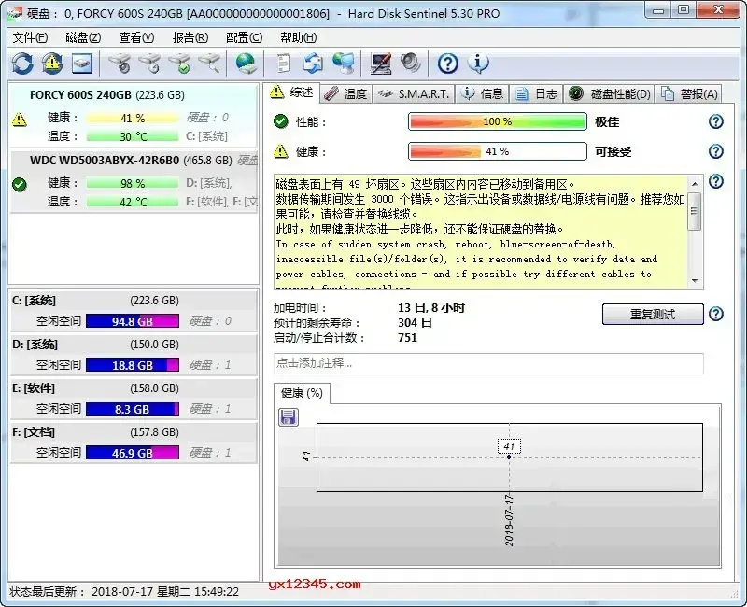The image size is (747, 607).
Task: Click the 13 日, 8 小时 power-on time value
Action: coord(431,308)
